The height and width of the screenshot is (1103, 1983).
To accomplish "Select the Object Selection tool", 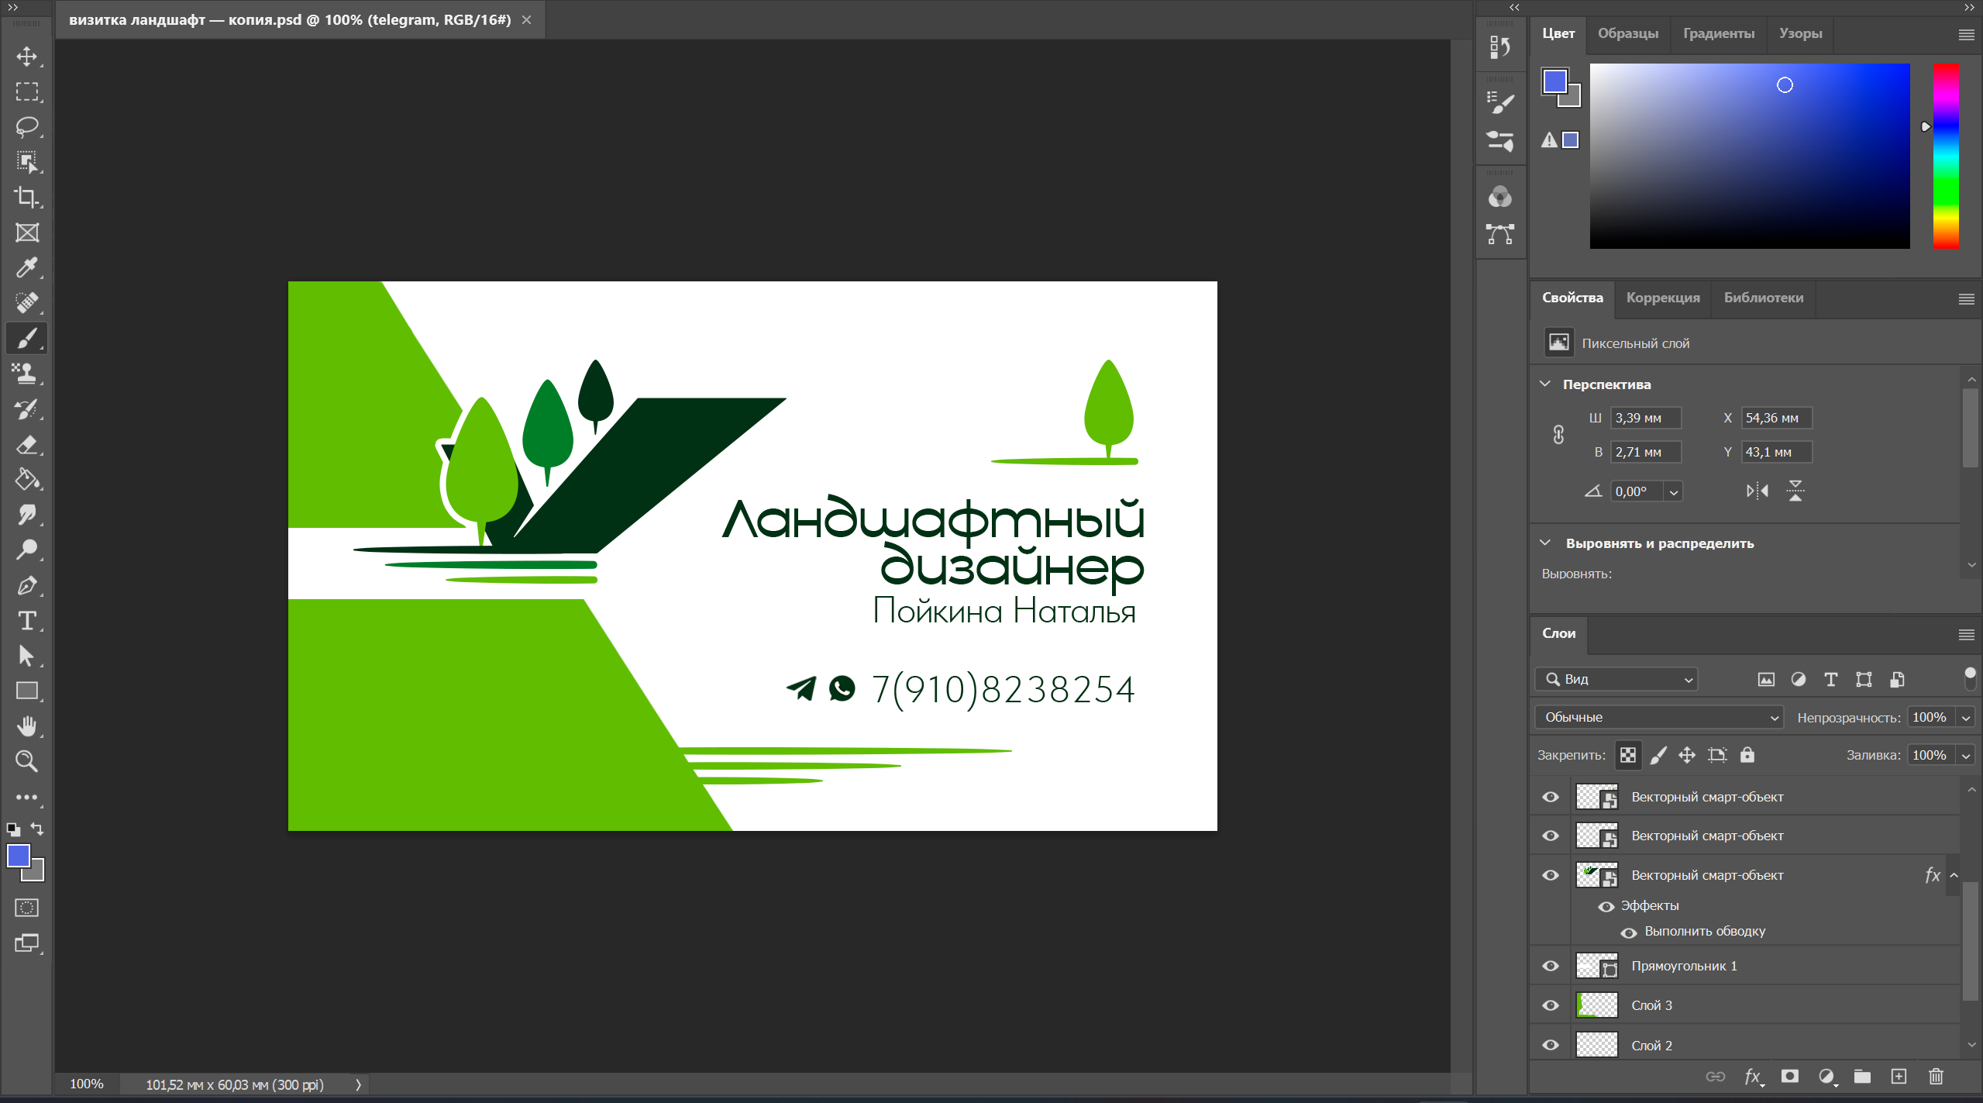I will (x=27, y=162).
